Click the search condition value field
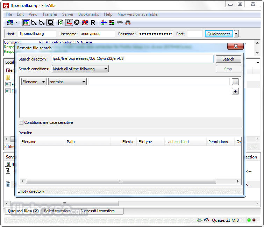 [159, 82]
